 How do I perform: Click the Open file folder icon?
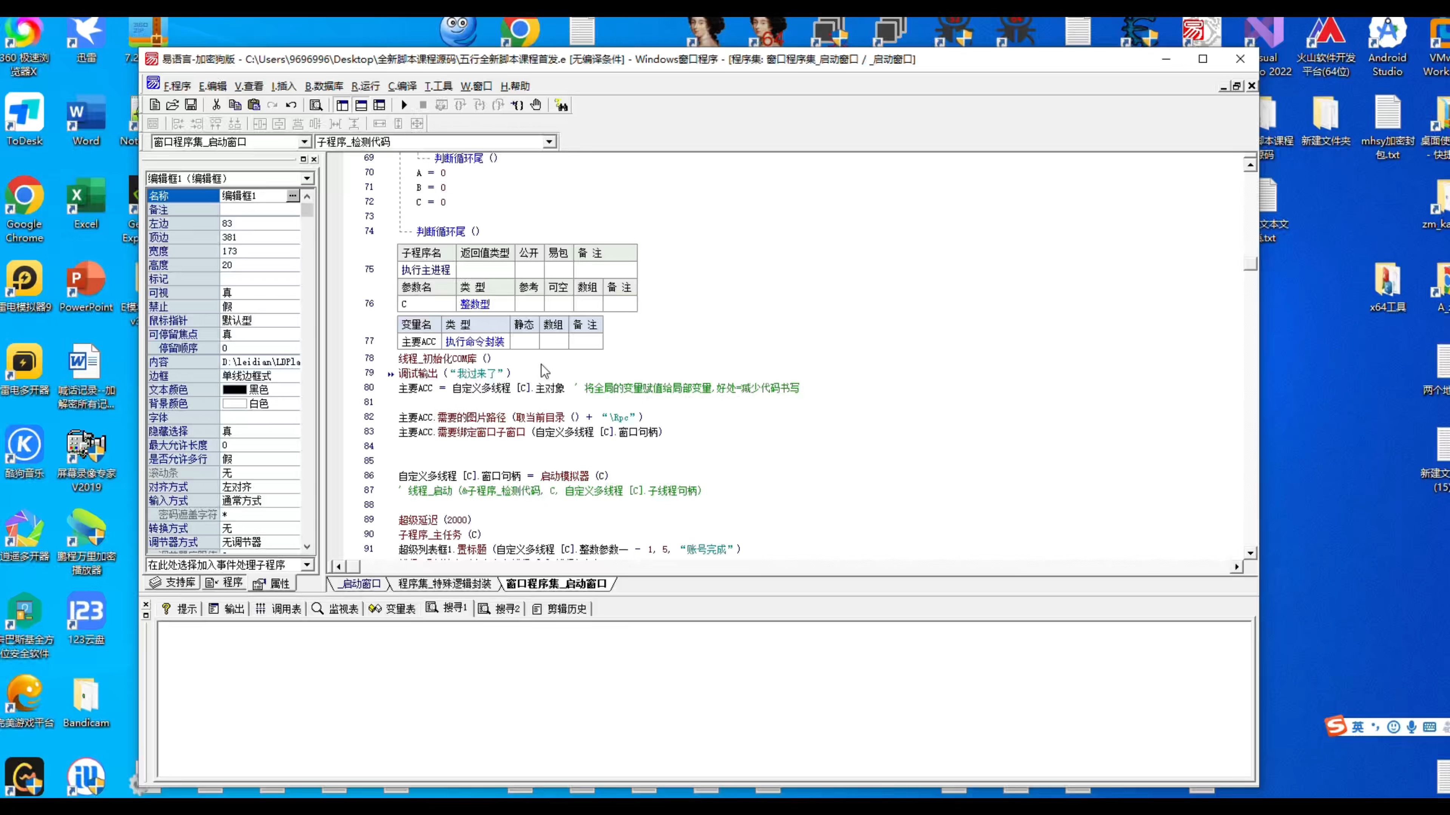point(173,105)
